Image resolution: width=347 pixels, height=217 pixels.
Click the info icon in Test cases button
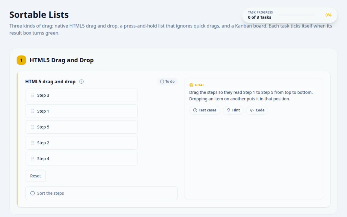(195, 110)
